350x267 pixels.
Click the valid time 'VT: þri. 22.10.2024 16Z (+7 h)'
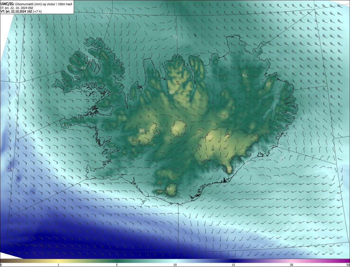coord(21,11)
